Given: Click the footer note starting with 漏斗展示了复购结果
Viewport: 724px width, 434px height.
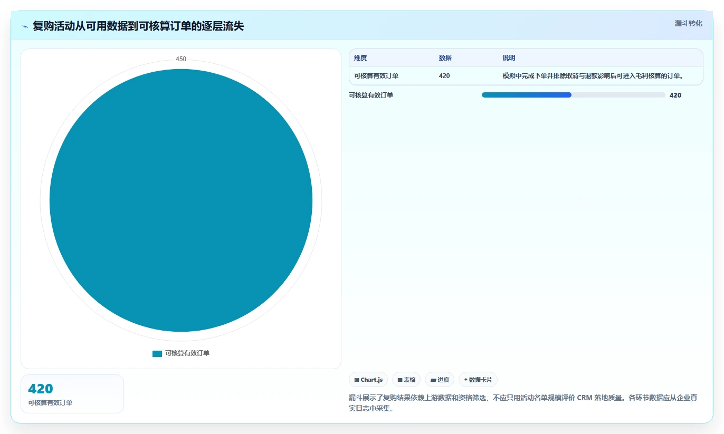Looking at the screenshot, I should pyautogui.click(x=523, y=403).
